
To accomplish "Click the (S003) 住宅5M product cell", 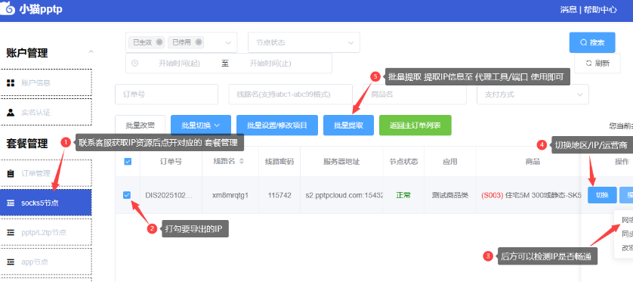I will coord(531,195).
